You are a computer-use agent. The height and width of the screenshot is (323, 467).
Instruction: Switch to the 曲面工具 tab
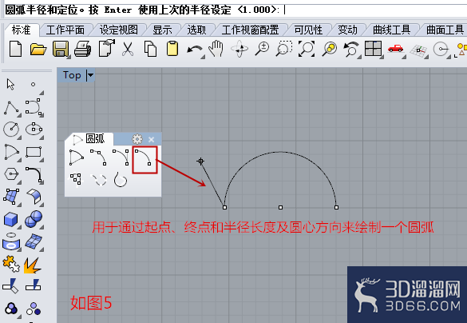[x=445, y=30]
